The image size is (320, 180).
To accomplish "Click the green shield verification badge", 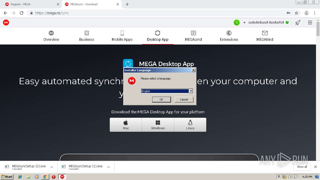I will 287,22.
